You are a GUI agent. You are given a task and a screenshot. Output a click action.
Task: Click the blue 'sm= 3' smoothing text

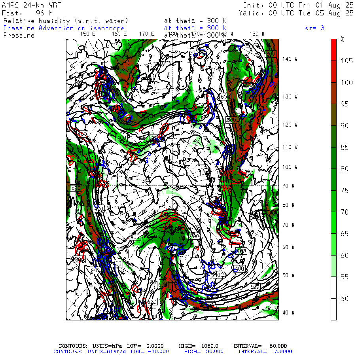click(314, 28)
